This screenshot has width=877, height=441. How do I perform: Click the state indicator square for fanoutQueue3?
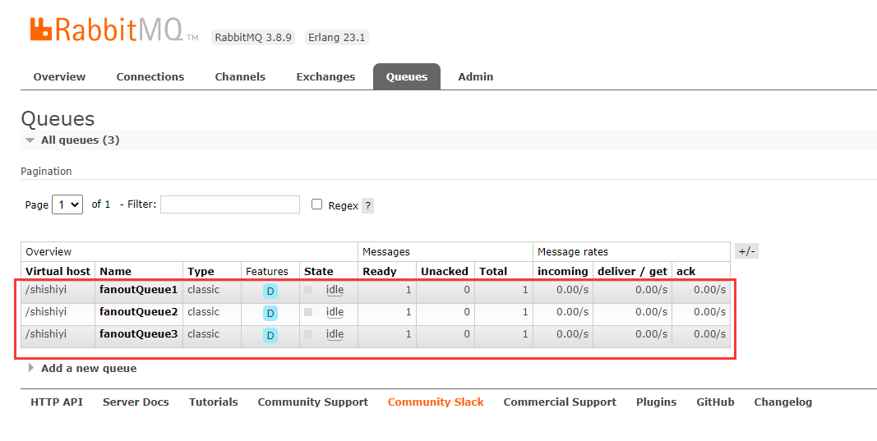[x=308, y=334]
